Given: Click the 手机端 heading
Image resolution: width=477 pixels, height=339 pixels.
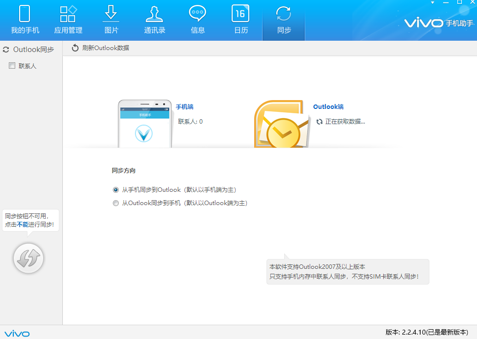Looking at the screenshot, I should [x=185, y=107].
